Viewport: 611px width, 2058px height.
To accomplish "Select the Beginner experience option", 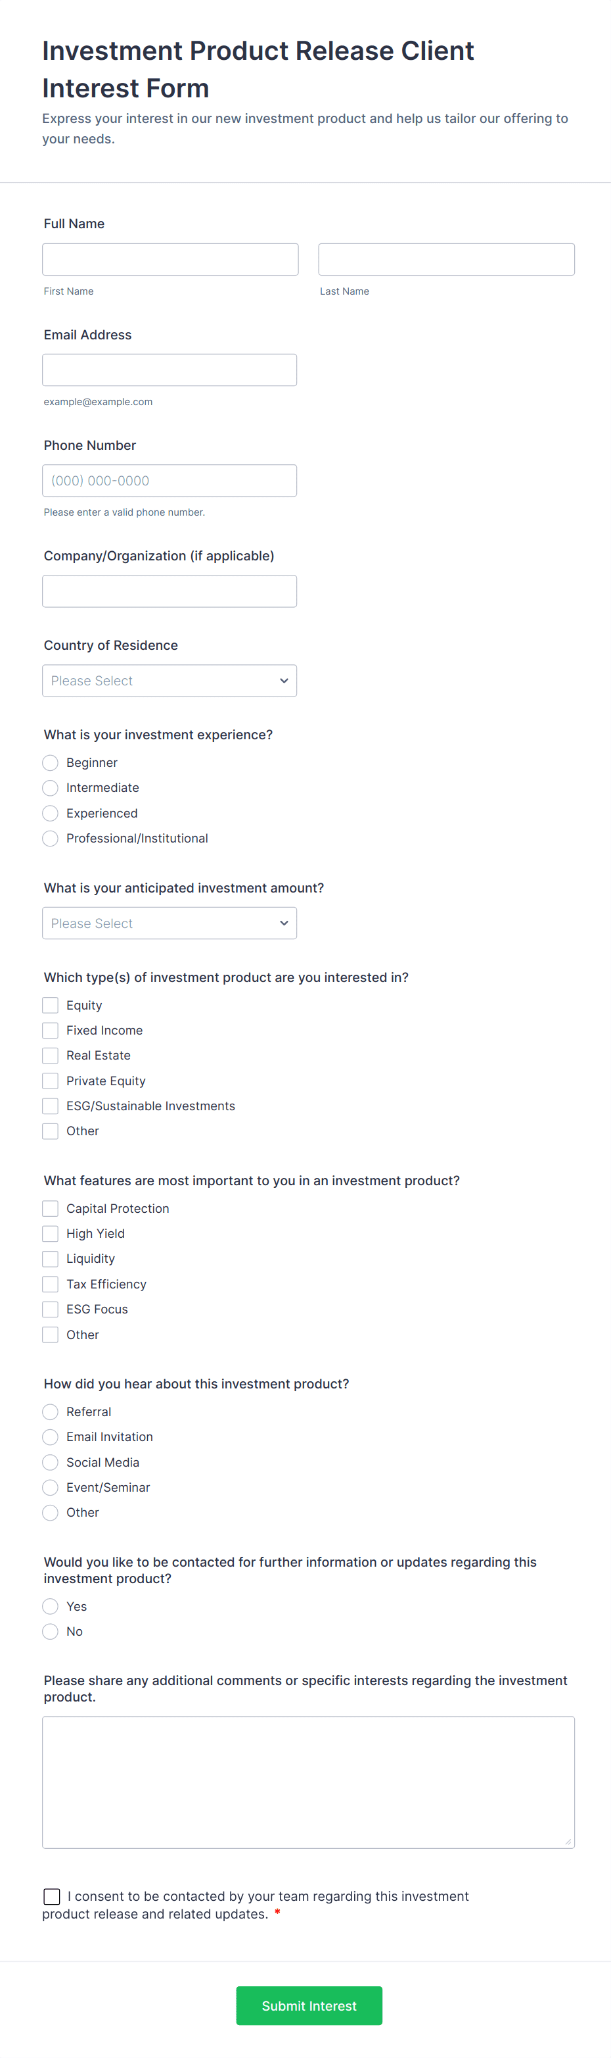I will click(x=50, y=763).
